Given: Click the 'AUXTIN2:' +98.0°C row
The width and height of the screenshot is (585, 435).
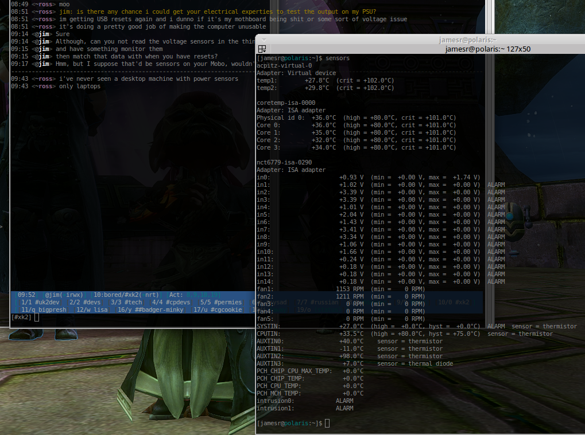Looking at the screenshot, I should 350,356.
